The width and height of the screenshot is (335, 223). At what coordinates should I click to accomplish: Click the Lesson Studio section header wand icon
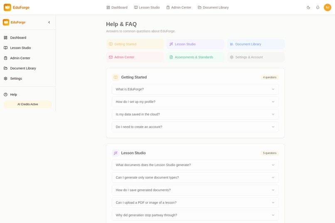pos(116,153)
